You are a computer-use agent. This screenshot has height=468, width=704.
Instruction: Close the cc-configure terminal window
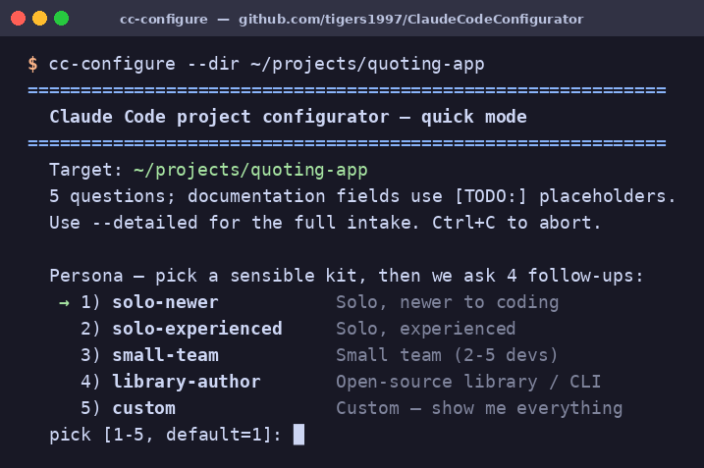(x=18, y=19)
